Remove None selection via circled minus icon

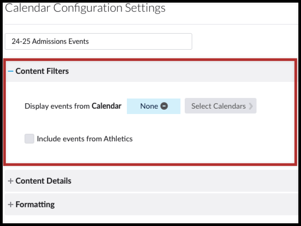[164, 106]
